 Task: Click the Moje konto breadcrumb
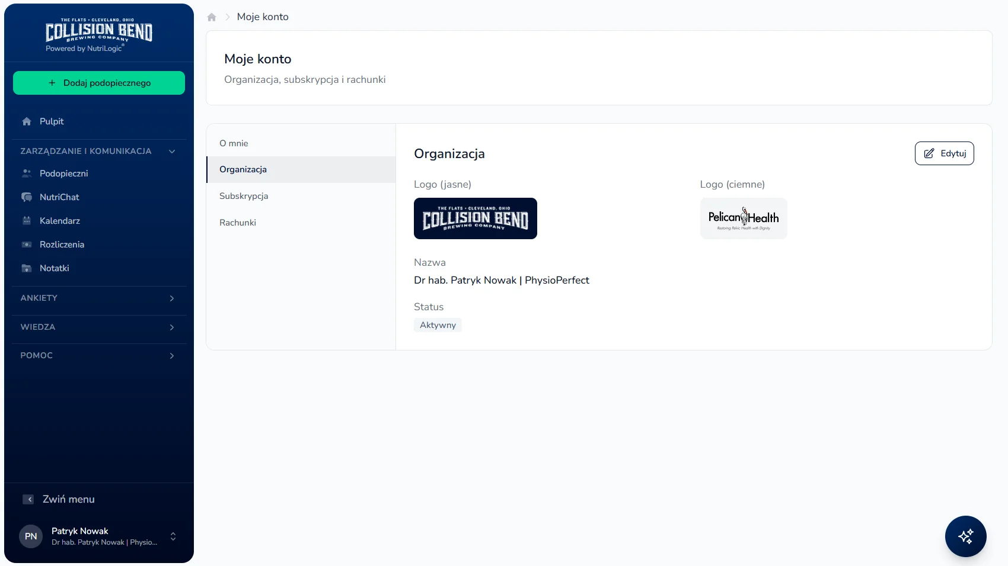point(263,17)
